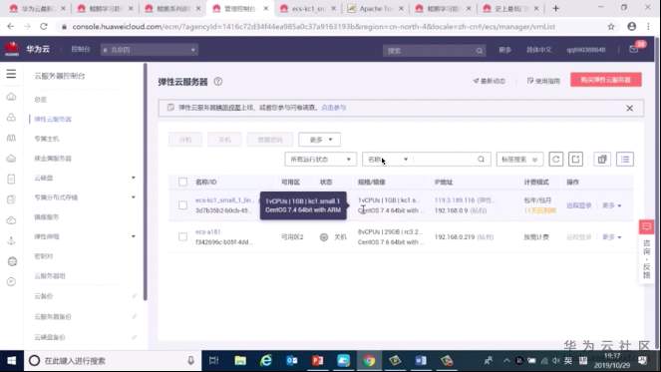Open the 使用指南 link
Viewport: 661px width, 372px height.
[x=543, y=81]
